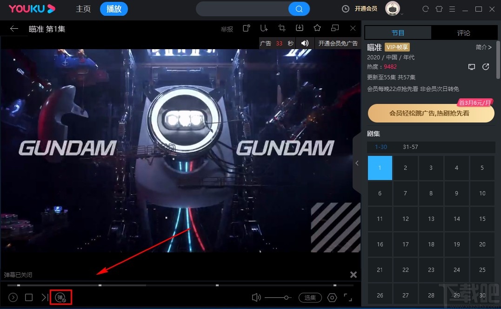
Task: Toggle the 弹 danmaku button
Action: coord(61,297)
